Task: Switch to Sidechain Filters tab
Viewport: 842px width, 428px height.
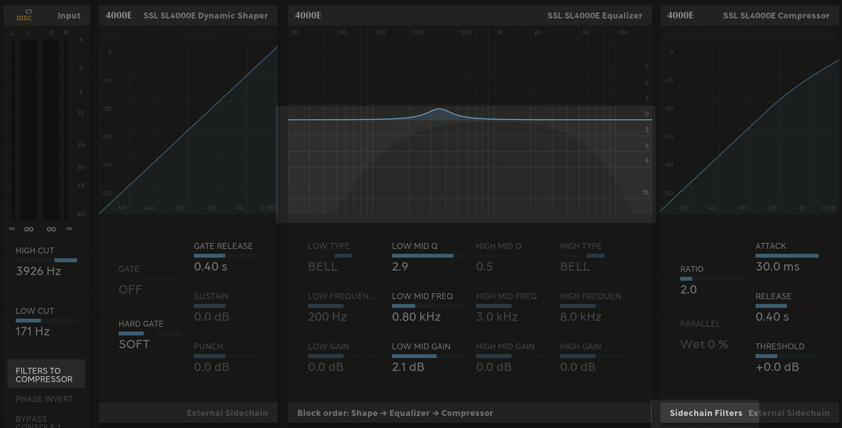Action: click(x=706, y=413)
